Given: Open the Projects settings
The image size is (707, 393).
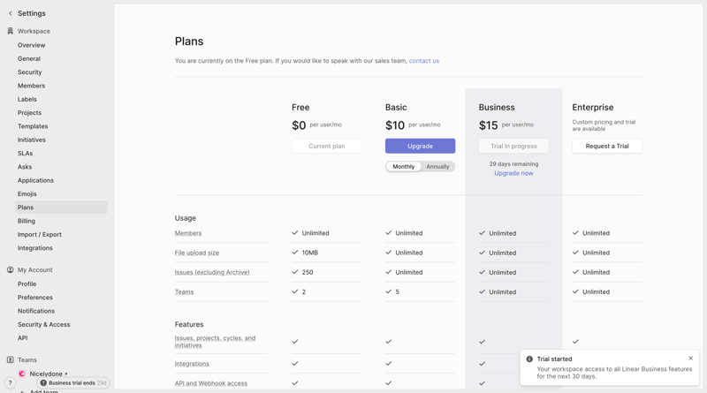Looking at the screenshot, I should coord(29,113).
